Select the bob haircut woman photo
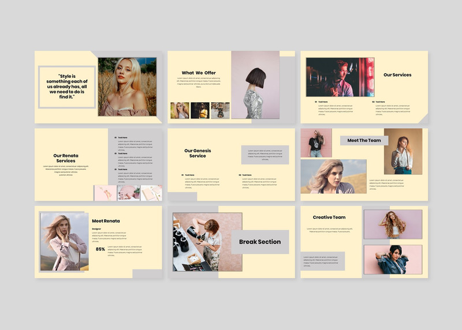 pyautogui.click(x=255, y=85)
